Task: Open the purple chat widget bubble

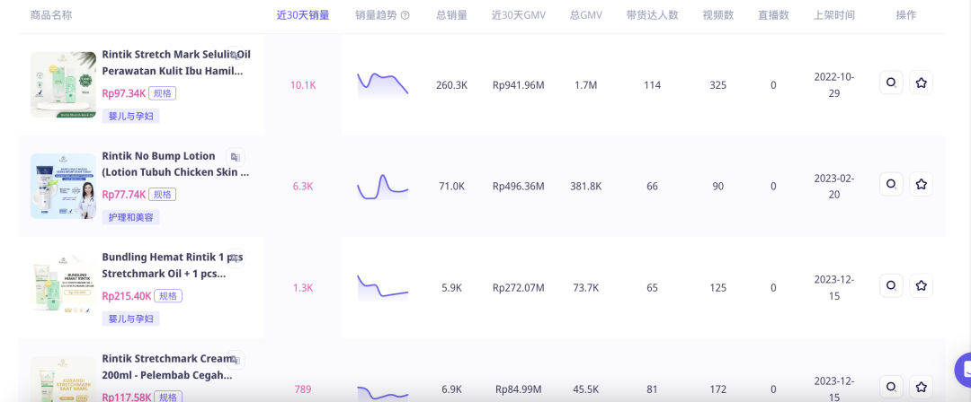Action: (x=964, y=370)
